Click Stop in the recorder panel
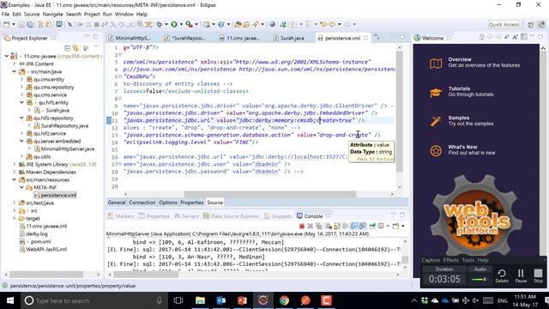 click(538, 275)
